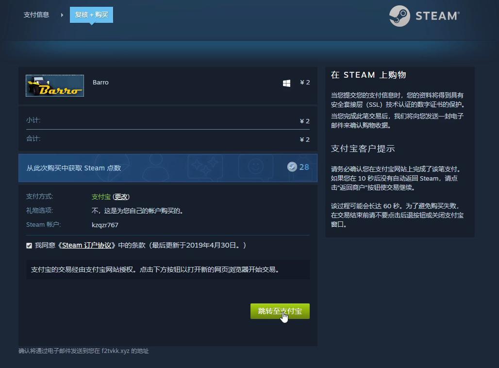The height and width of the screenshot is (368, 499).
Task: Select the 复核 + 购买 tab
Action: (x=91, y=15)
